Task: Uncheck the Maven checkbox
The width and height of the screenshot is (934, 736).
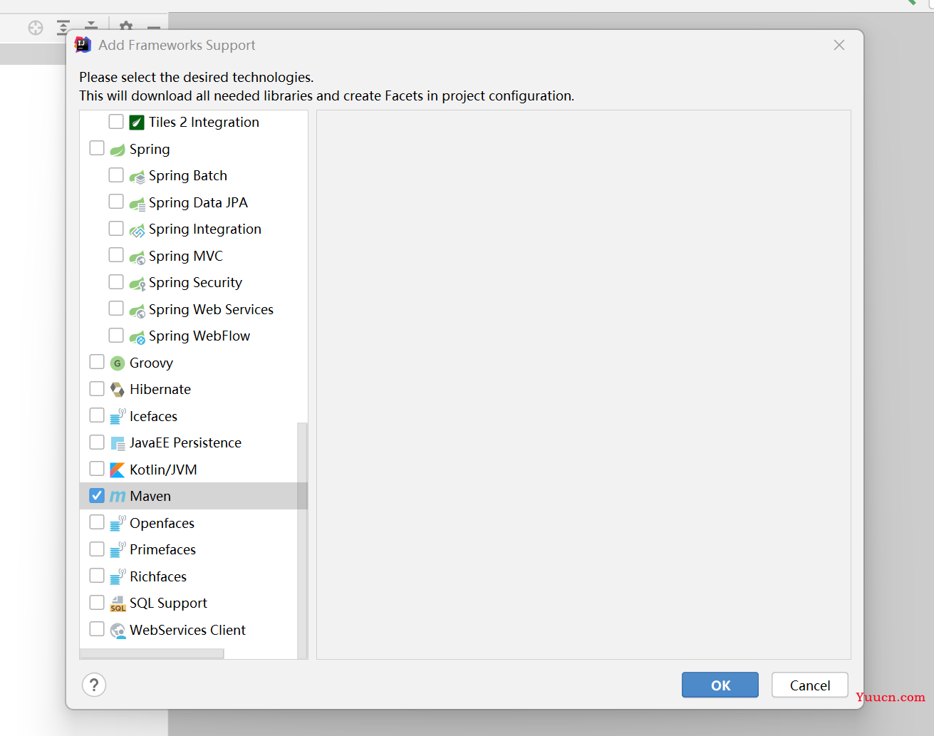Action: [97, 496]
